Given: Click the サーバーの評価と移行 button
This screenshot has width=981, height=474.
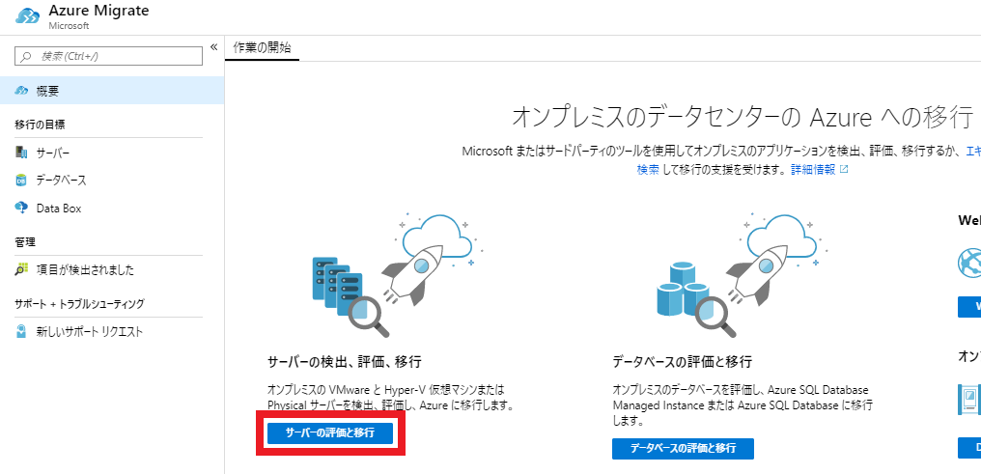Looking at the screenshot, I should tap(329, 432).
